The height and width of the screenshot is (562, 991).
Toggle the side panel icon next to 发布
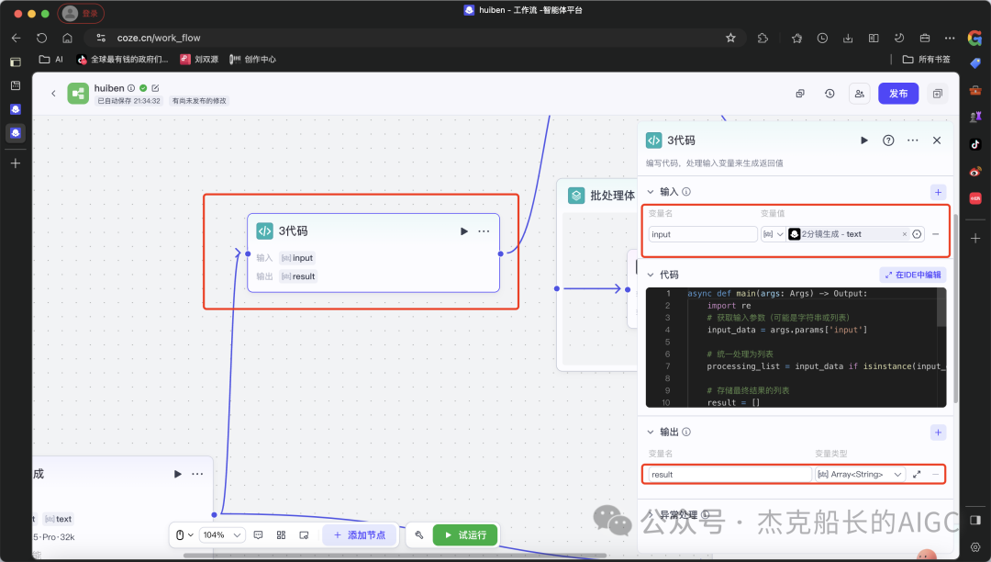(x=937, y=94)
